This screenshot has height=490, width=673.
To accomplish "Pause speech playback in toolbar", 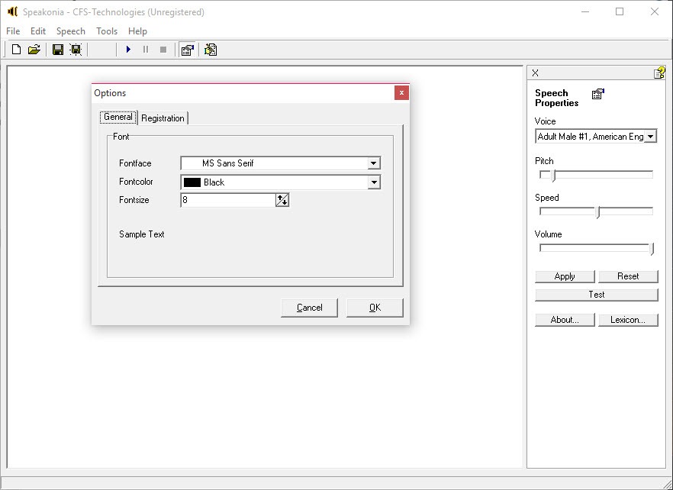I will [146, 50].
